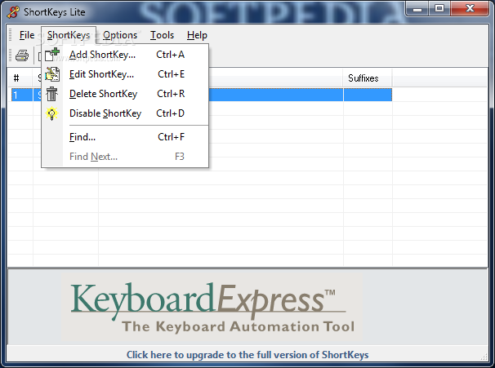Close the ShortKeys Lite window
Viewport: 495px width, 368px height.
click(x=470, y=8)
